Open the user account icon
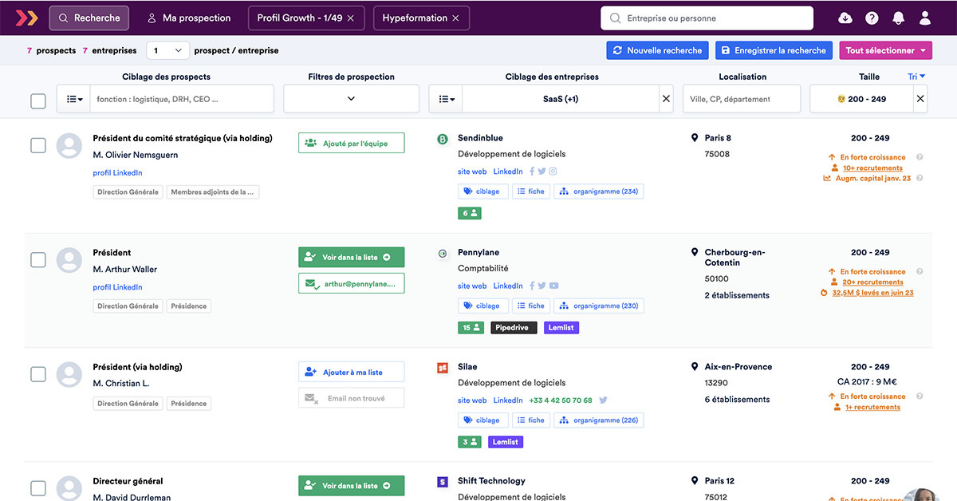Screen dimensions: 957x501 (x=925, y=18)
